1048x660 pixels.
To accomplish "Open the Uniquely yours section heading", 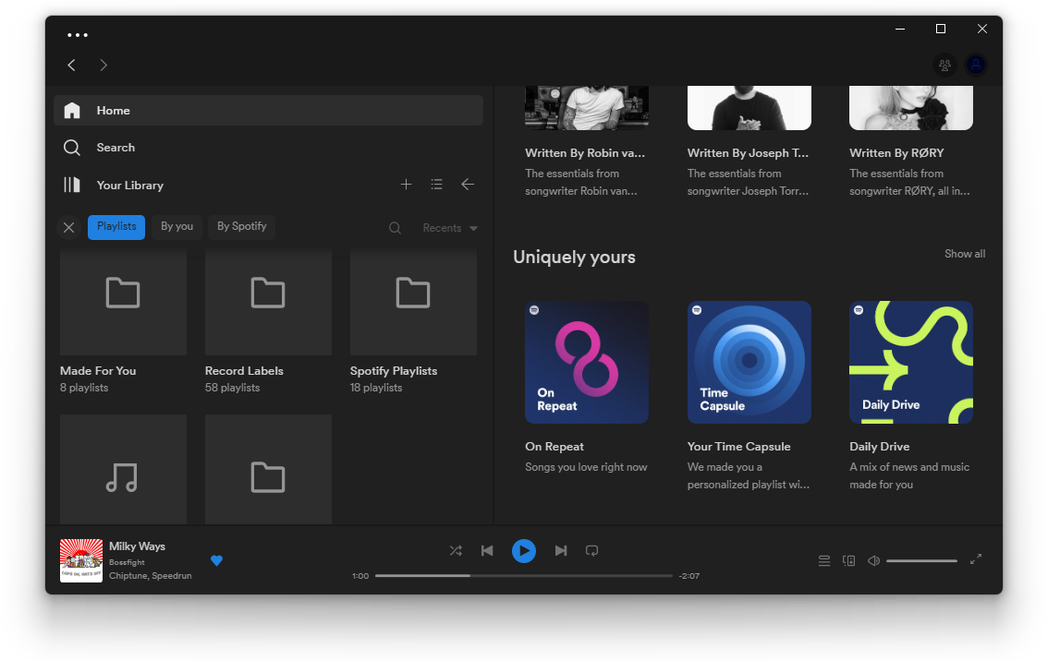I will pos(574,257).
